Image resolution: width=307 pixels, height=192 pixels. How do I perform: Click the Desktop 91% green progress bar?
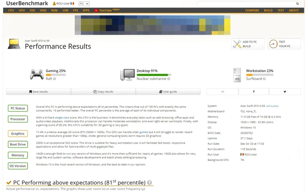154,75
